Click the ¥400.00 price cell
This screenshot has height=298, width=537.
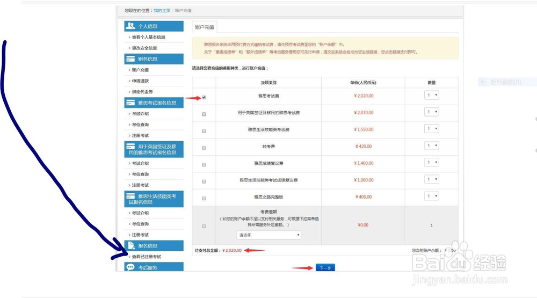364,197
